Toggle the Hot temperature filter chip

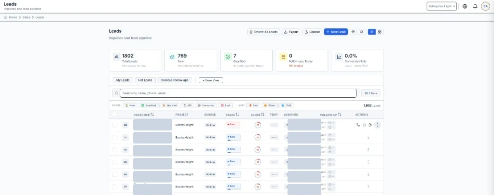253,105
